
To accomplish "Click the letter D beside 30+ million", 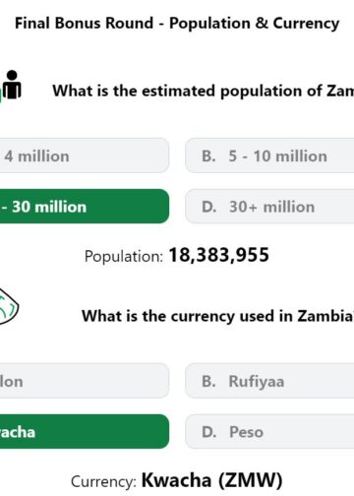I will pos(209,207).
